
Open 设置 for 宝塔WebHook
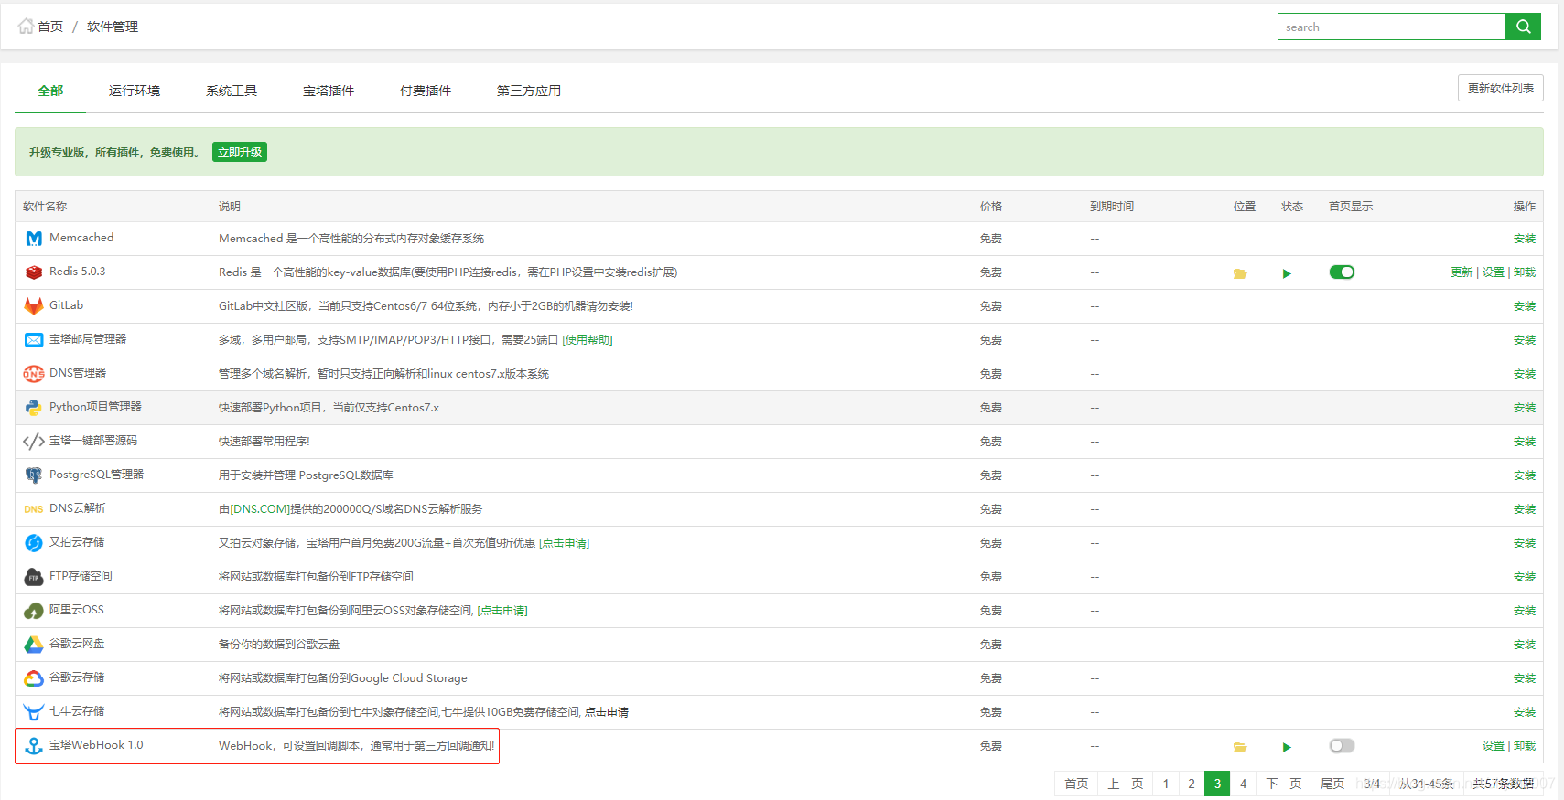coord(1494,746)
